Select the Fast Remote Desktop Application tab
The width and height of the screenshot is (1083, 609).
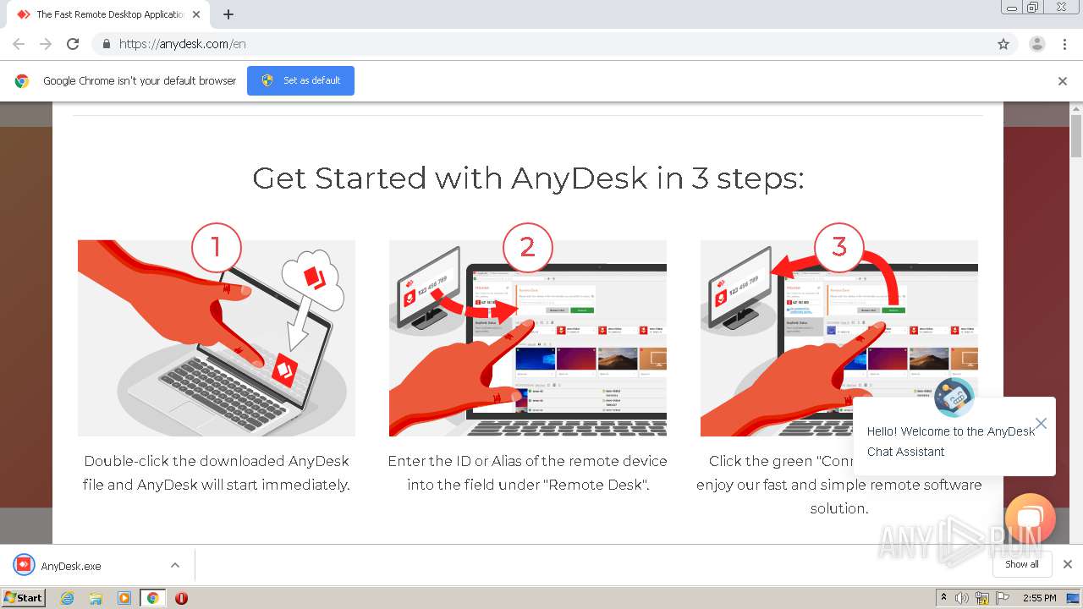click(108, 14)
